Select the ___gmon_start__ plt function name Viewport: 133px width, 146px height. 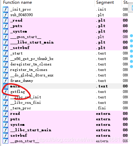[x=26, y=37]
